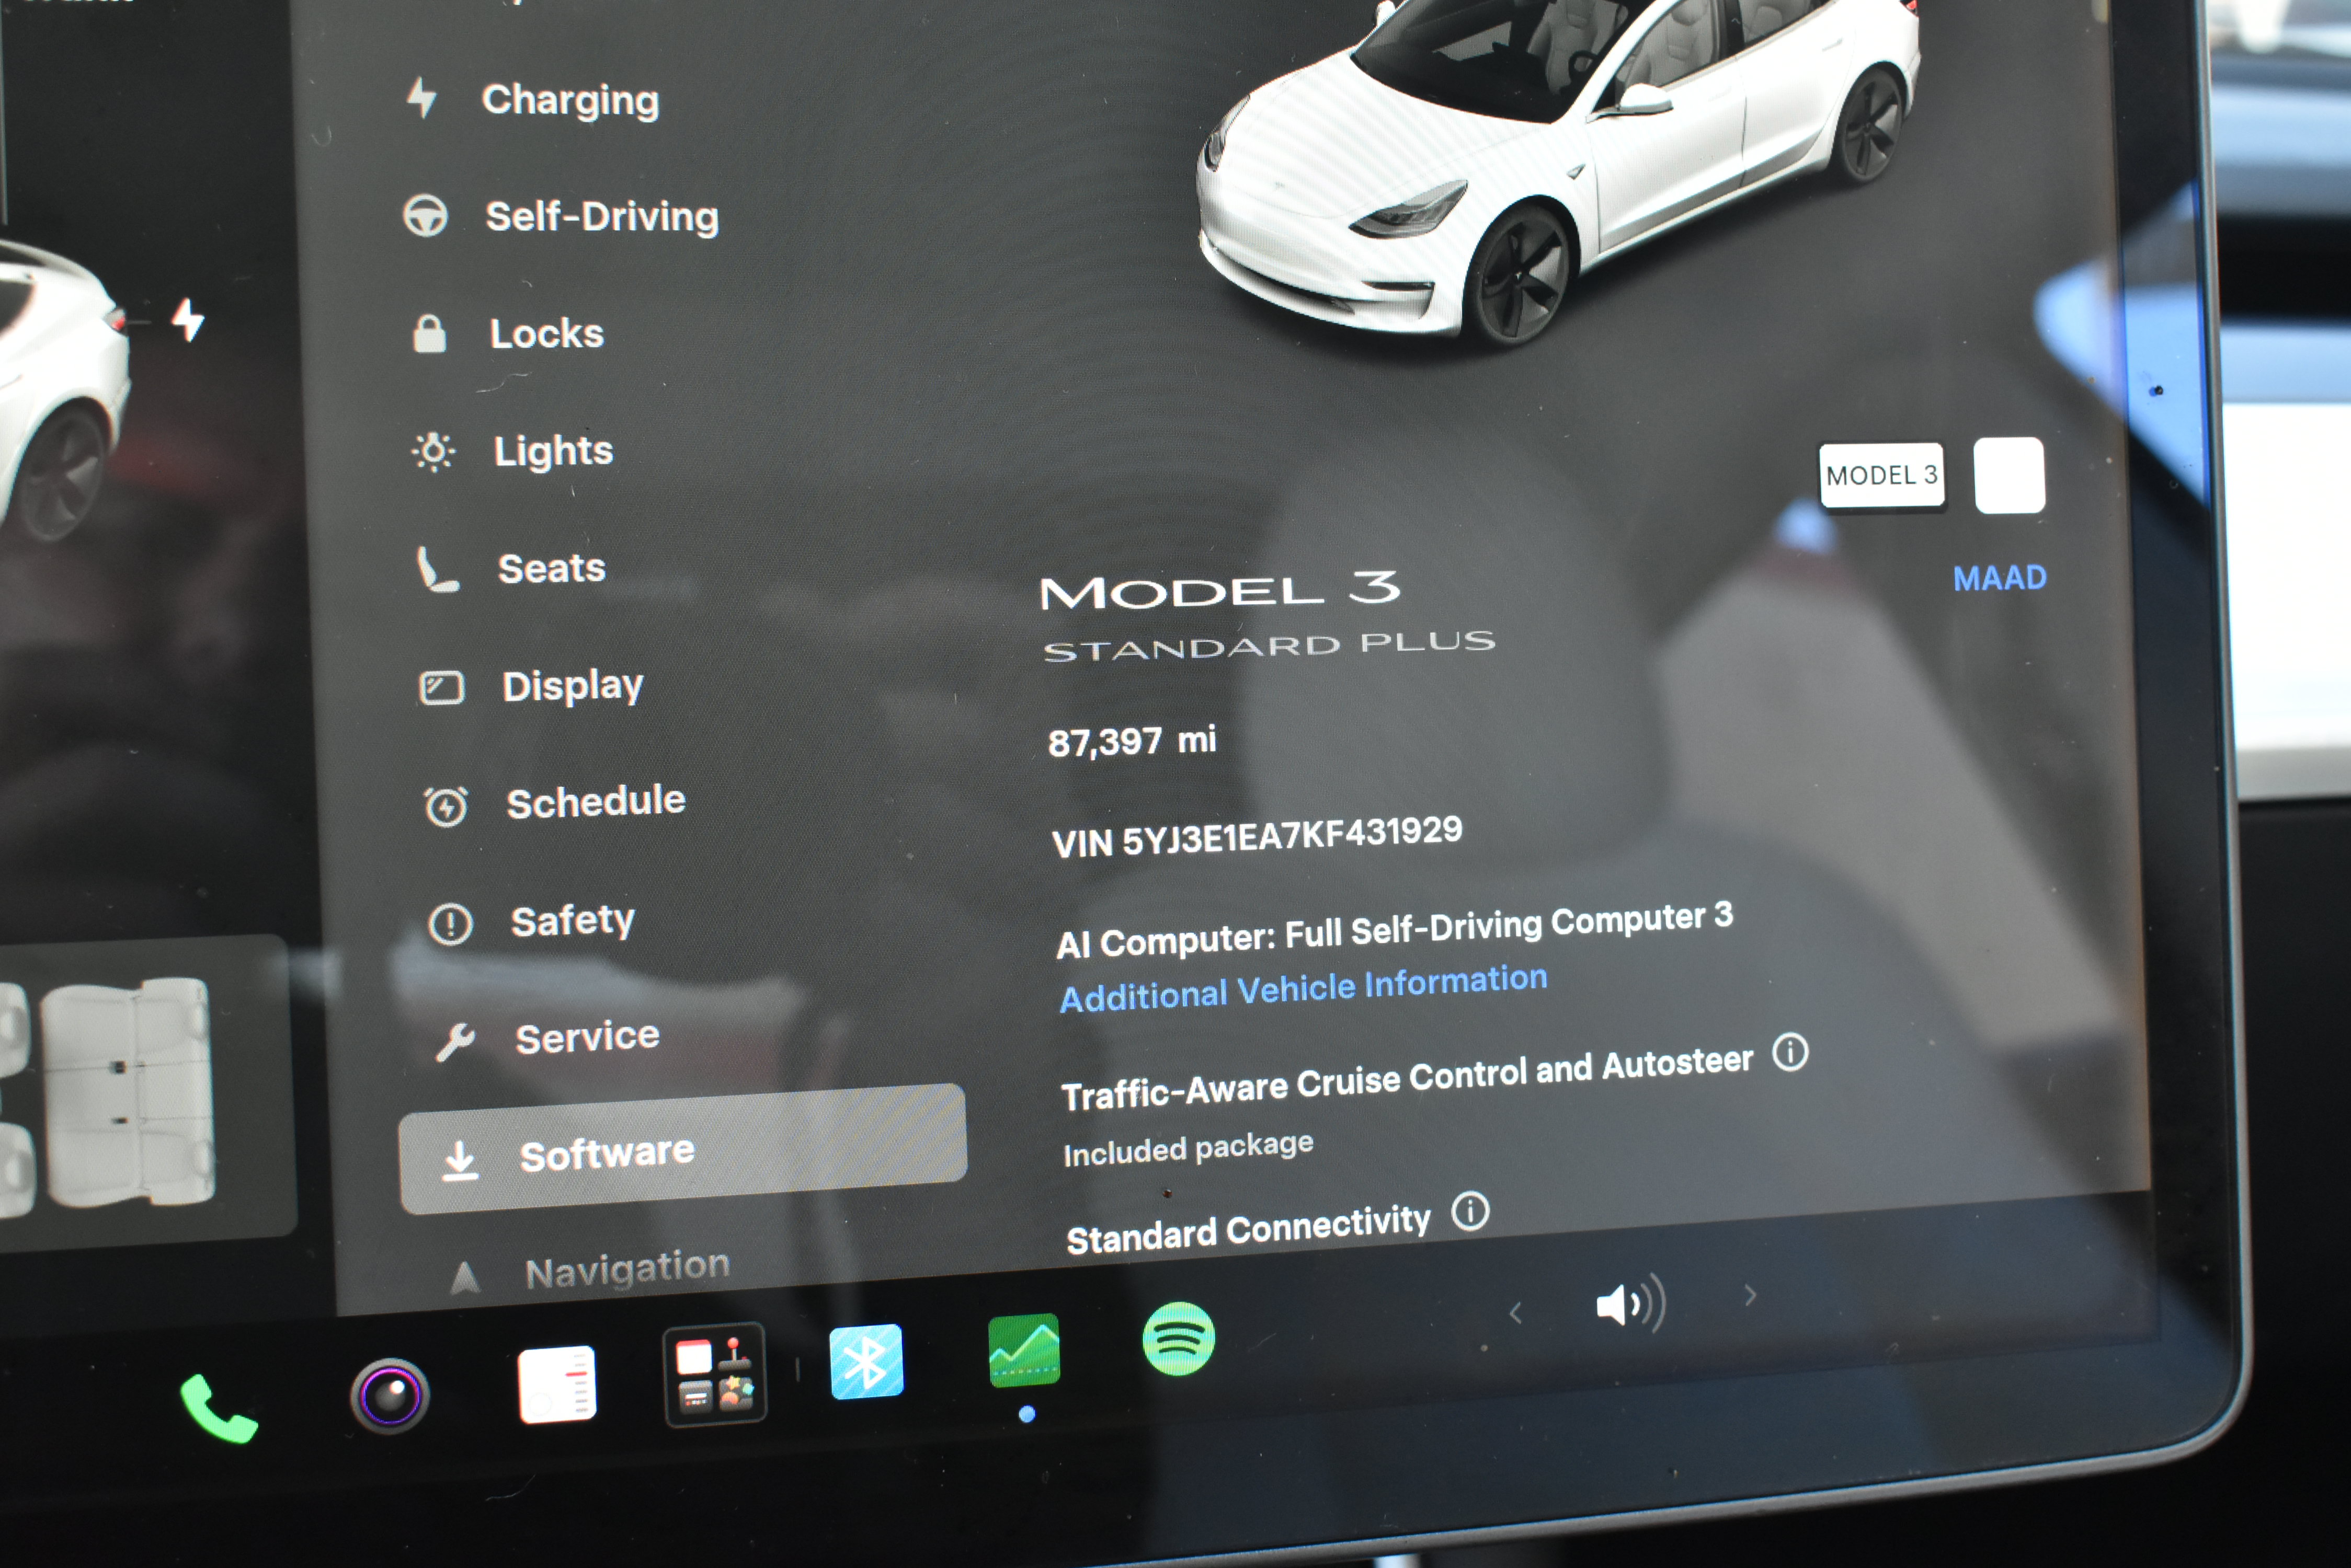Tap the STANDARD PLUS trim text
Screen dimensions: 2351x1568
point(1270,646)
